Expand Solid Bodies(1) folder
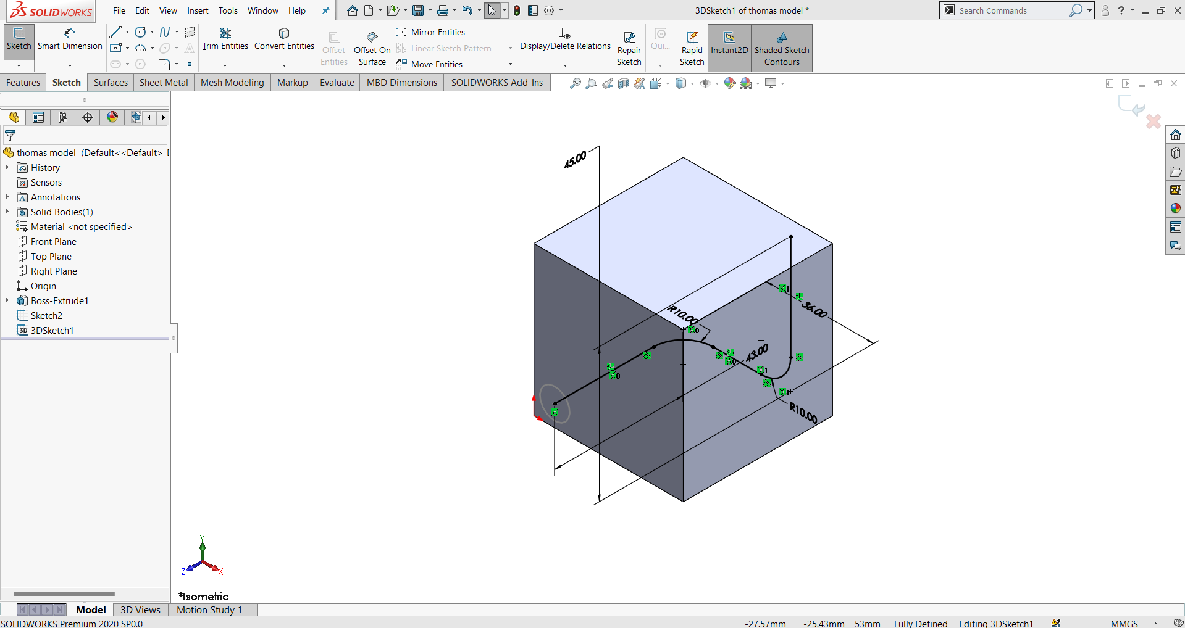The height and width of the screenshot is (628, 1185). (7, 212)
